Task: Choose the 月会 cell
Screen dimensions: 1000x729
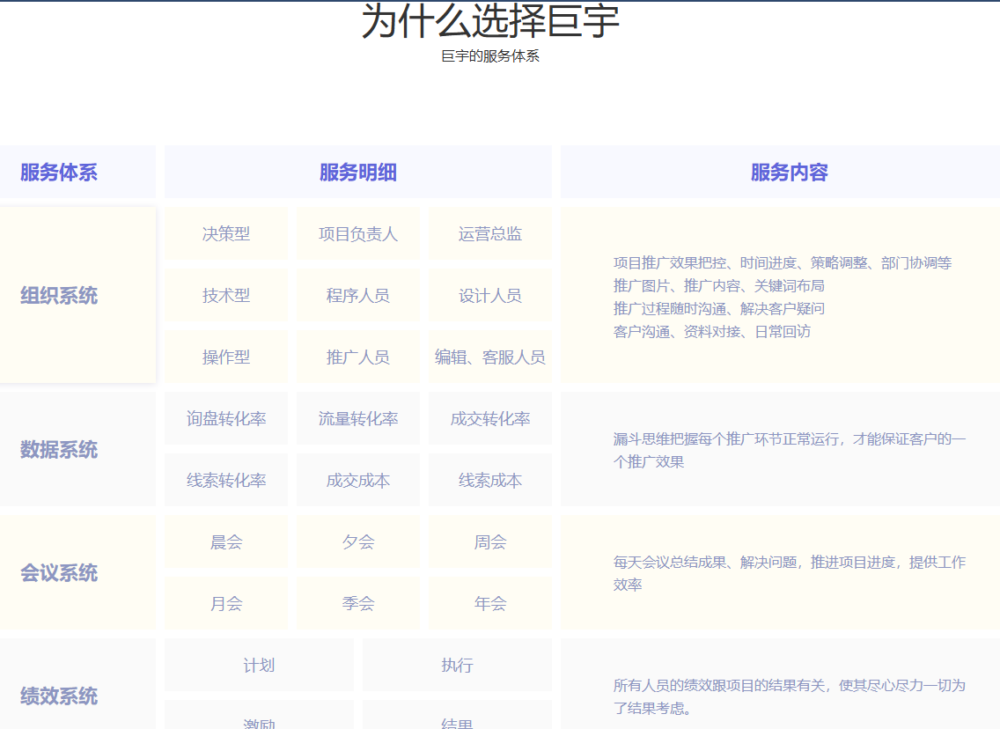Action: click(226, 603)
